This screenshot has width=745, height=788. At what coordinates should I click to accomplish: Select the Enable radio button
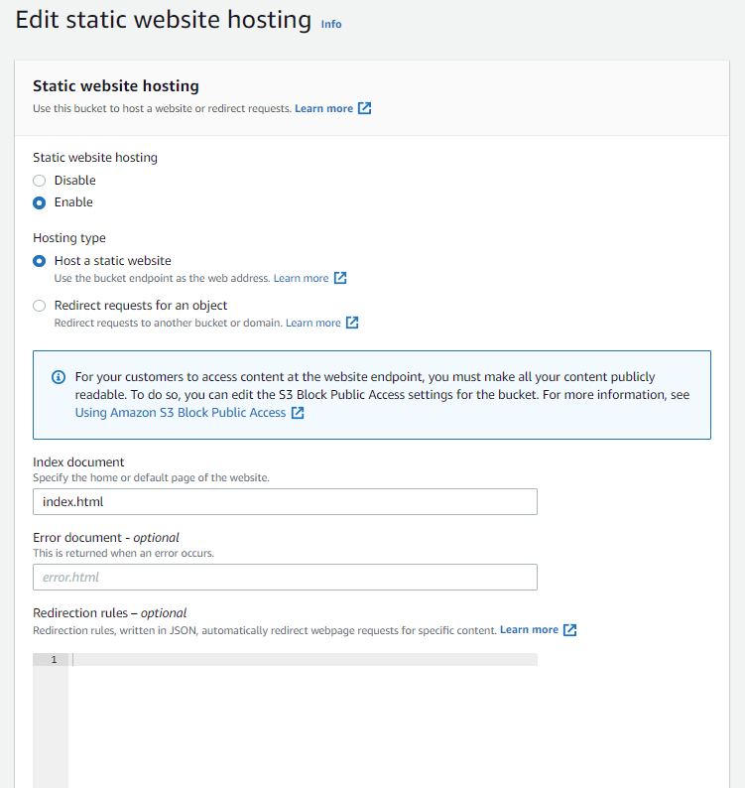40,202
